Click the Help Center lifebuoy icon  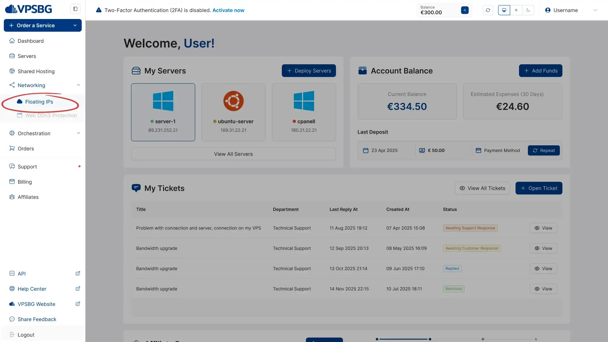pos(12,288)
